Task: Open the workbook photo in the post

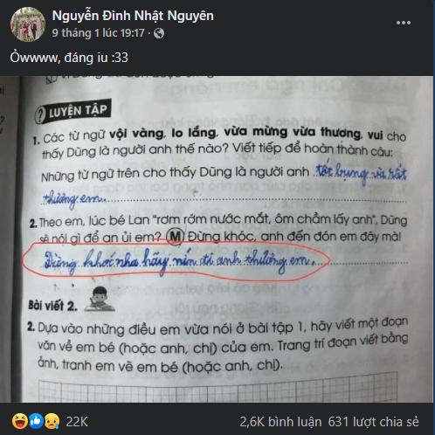Action: [x=217, y=239]
